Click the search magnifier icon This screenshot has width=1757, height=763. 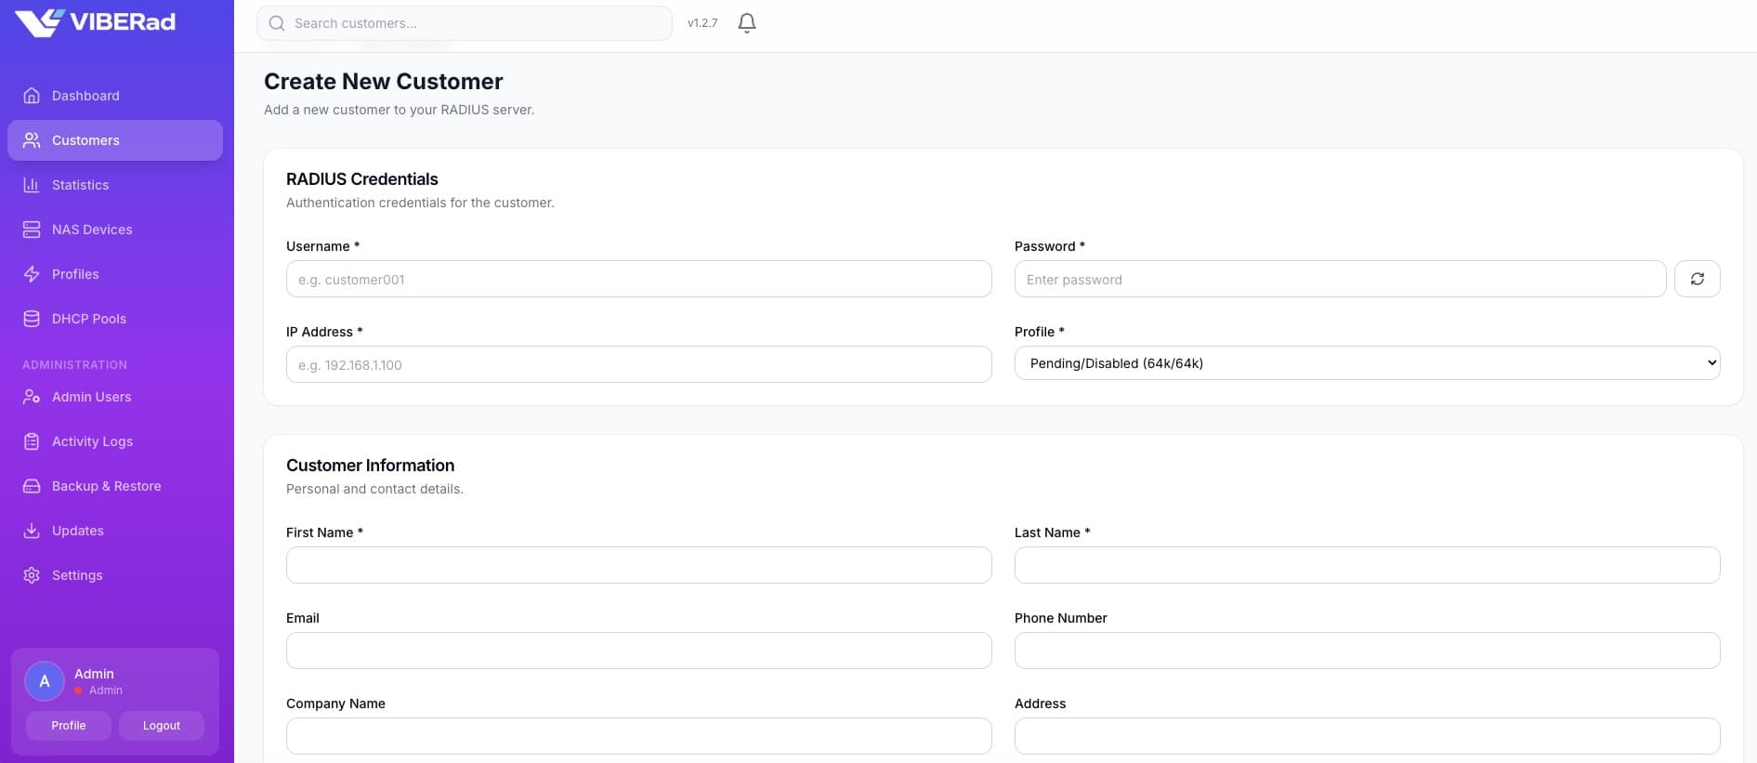pyautogui.click(x=277, y=23)
